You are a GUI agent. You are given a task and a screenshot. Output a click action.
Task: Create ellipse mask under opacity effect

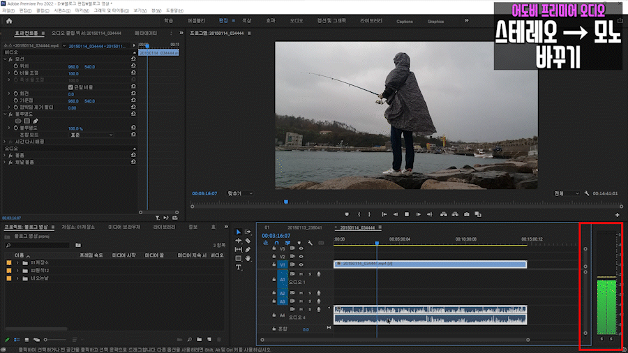coord(18,121)
